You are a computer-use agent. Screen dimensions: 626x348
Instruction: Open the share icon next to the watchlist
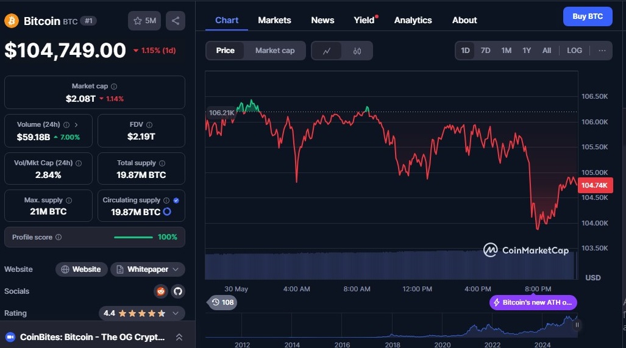tap(176, 21)
